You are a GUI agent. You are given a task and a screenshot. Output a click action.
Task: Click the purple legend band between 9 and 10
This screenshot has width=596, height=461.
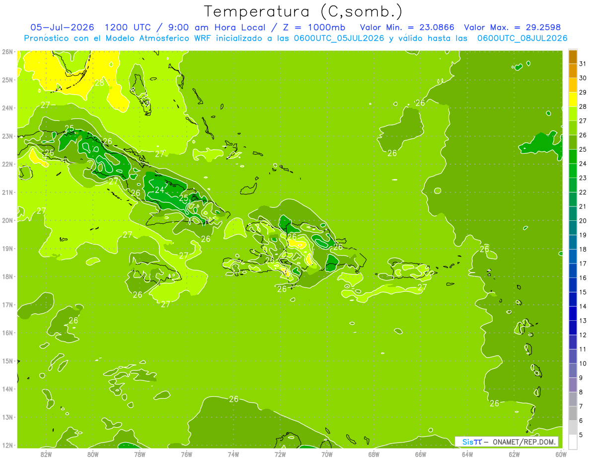click(573, 370)
